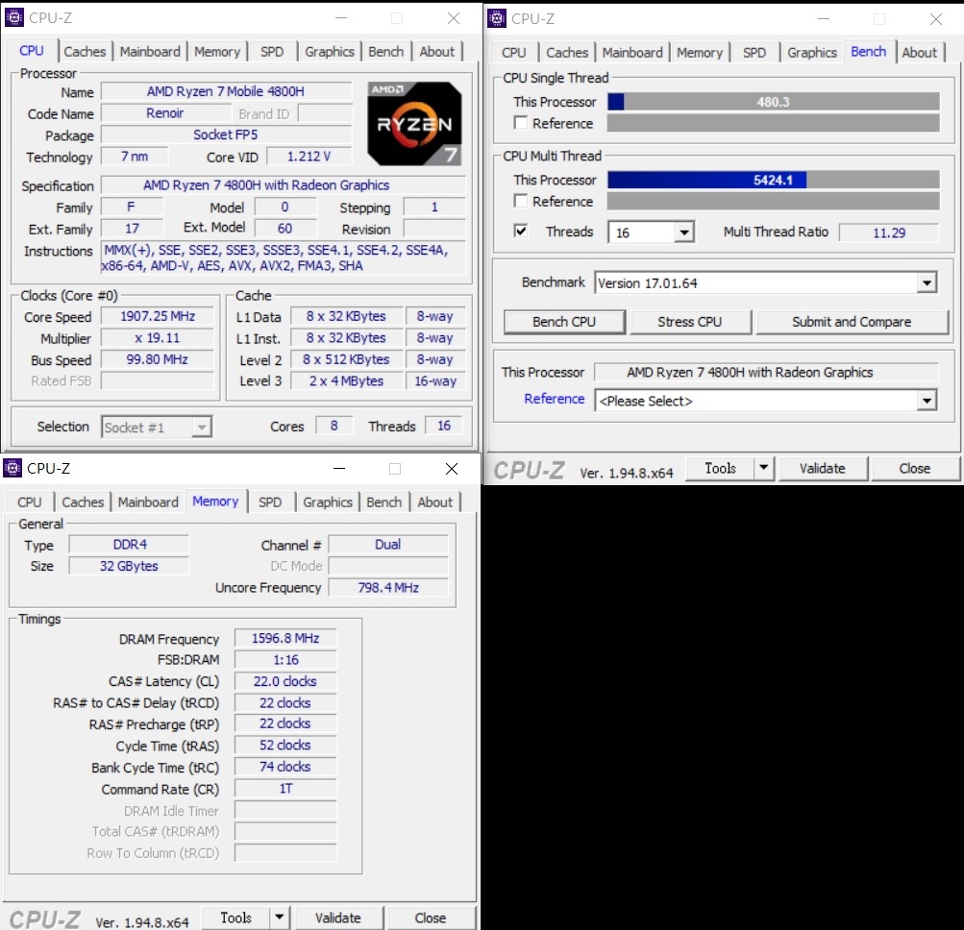This screenshot has width=964, height=930.
Task: Switch to the Graphics tab in the Bench window
Action: point(812,52)
